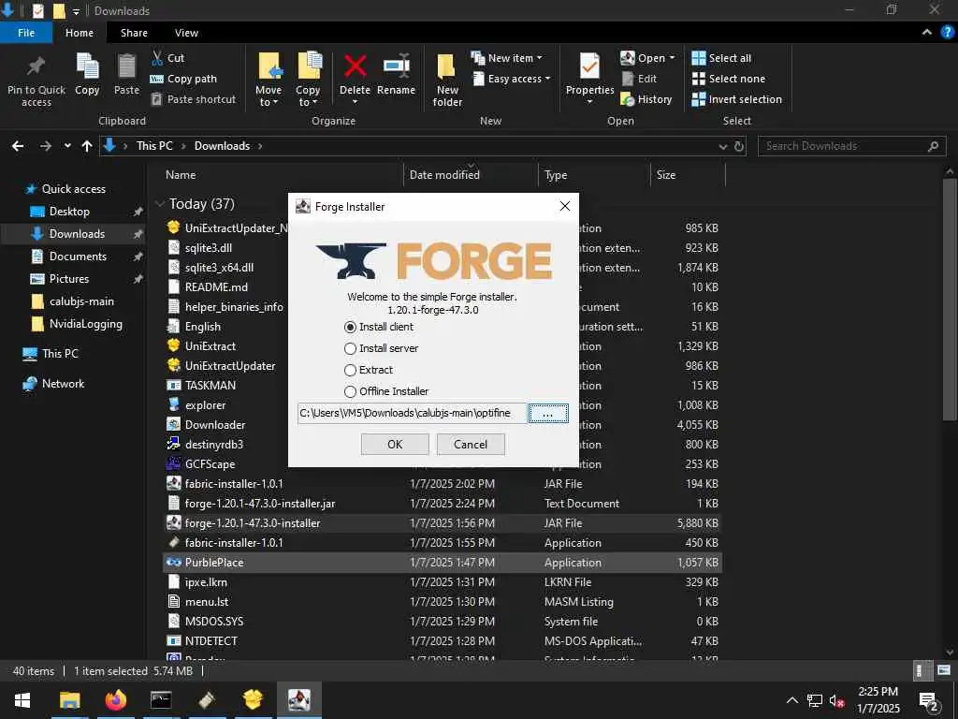Go up one folder level arrow
Image resolution: width=958 pixels, height=719 pixels.
87,146
